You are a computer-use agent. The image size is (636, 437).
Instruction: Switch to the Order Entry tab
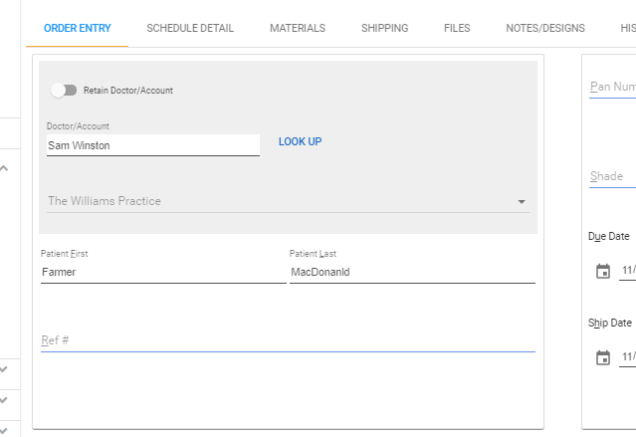(77, 28)
